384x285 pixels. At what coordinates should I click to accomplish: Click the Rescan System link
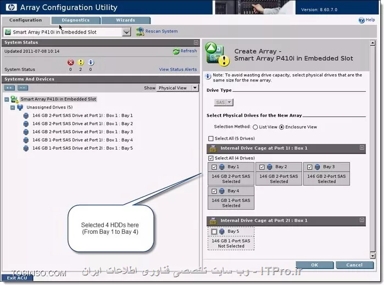162,31
